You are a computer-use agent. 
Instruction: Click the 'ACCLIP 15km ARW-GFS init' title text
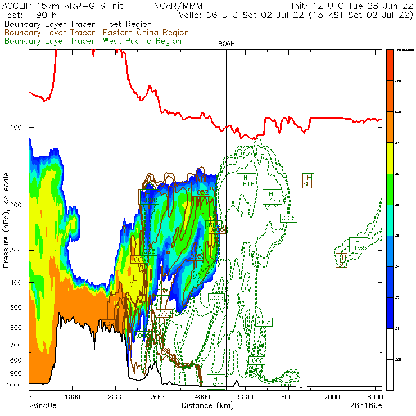(x=62, y=6)
